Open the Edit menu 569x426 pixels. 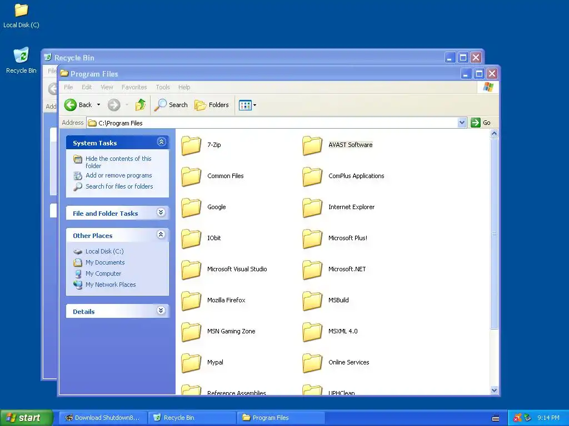[86, 87]
